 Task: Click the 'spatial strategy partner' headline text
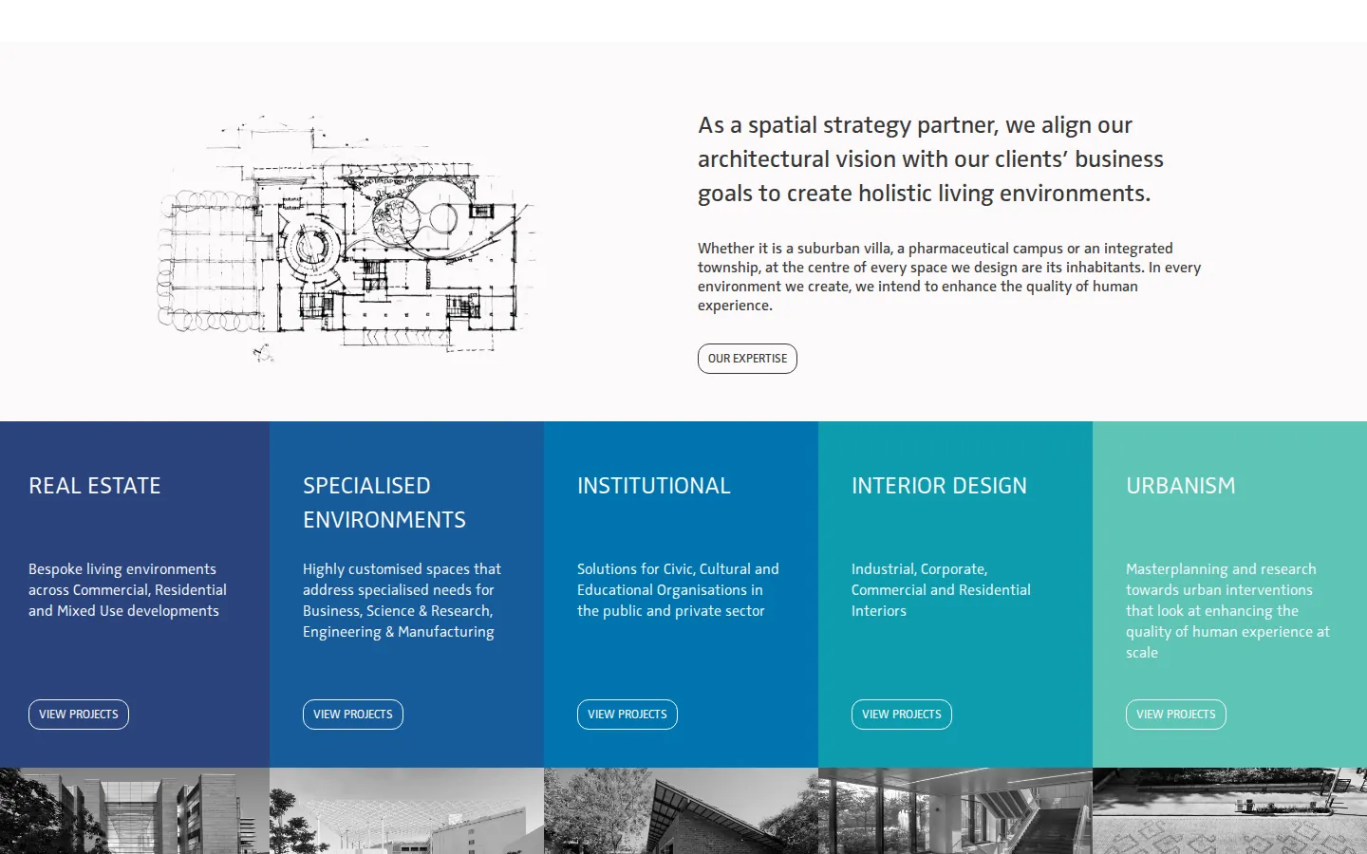(x=930, y=159)
